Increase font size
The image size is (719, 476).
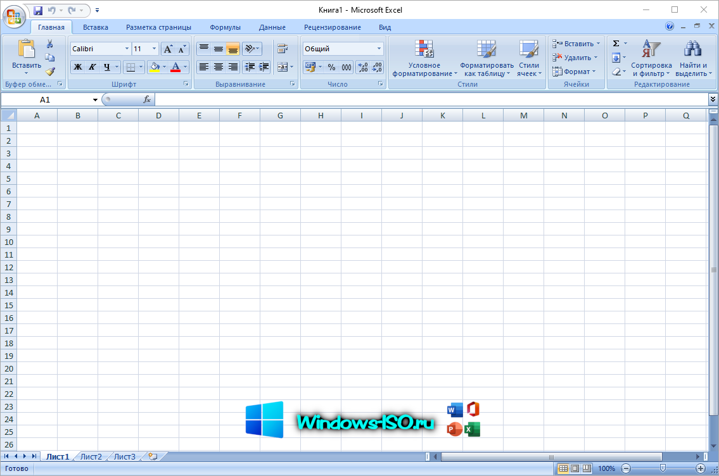coord(168,49)
